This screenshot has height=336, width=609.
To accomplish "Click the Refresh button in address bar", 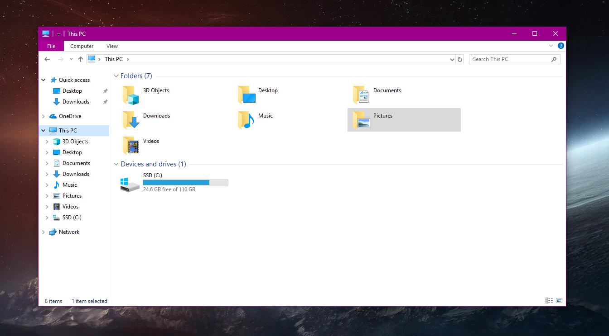I will coord(460,59).
